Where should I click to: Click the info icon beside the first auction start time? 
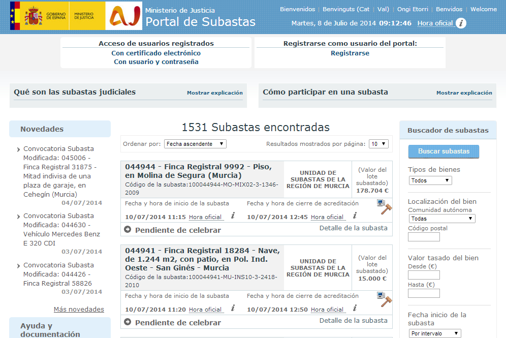(233, 215)
